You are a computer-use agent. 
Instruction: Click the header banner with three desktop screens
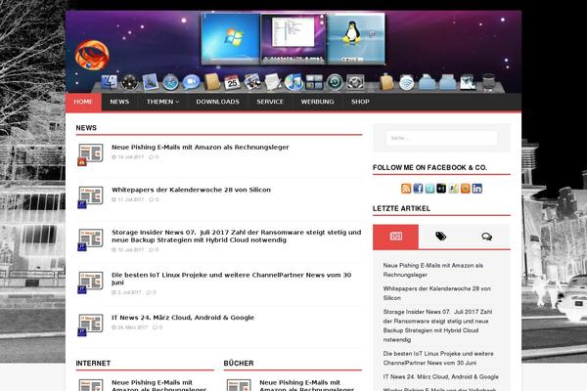(x=293, y=52)
